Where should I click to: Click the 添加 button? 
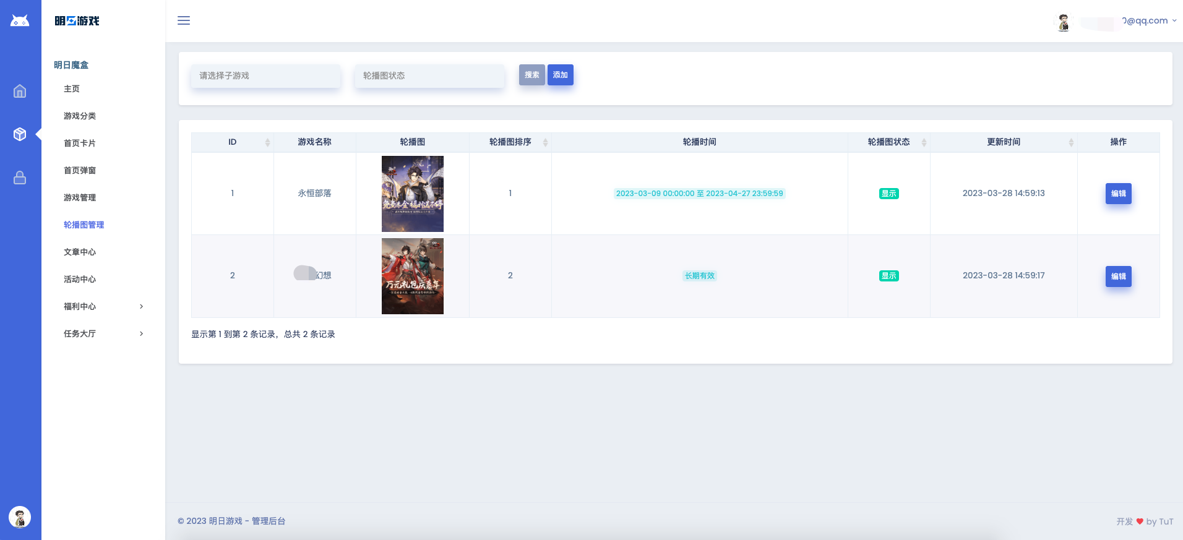[x=560, y=75]
